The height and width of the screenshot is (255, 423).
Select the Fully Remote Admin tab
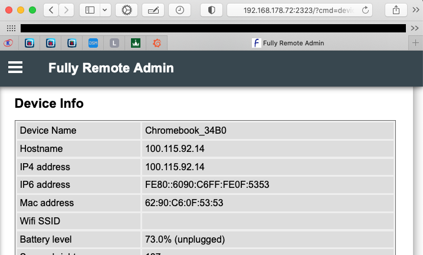tap(287, 43)
